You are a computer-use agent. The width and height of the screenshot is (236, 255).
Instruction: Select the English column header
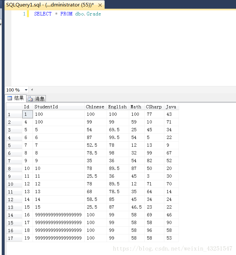(118, 107)
